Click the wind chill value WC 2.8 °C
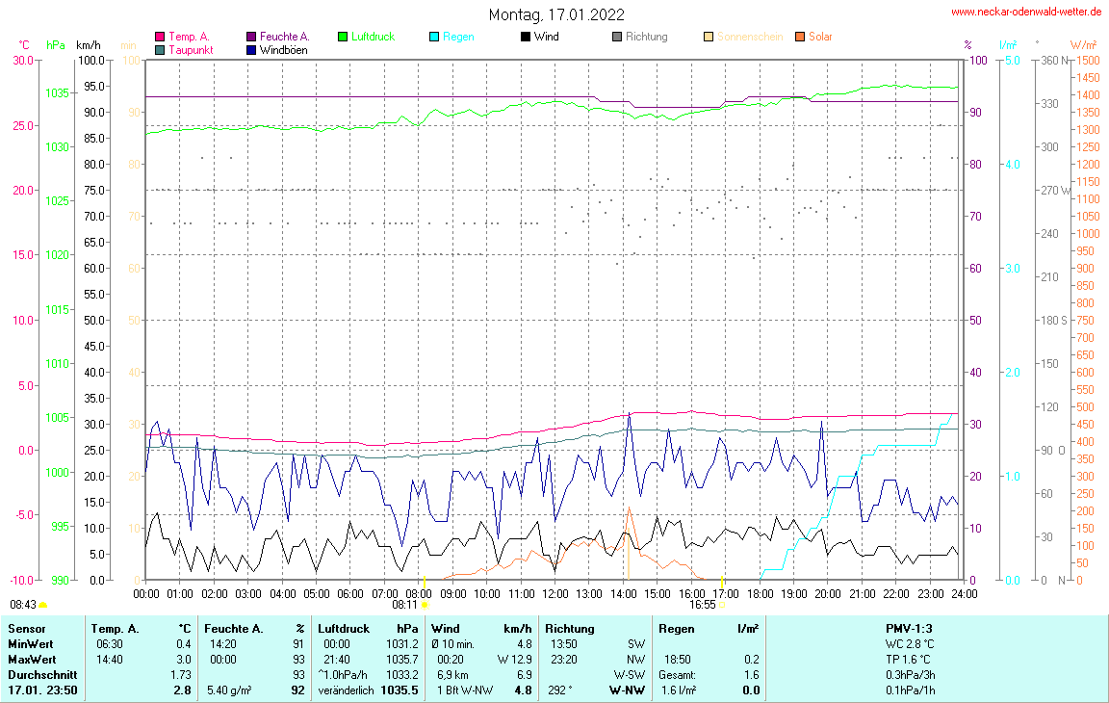1109x703 pixels. [x=910, y=644]
